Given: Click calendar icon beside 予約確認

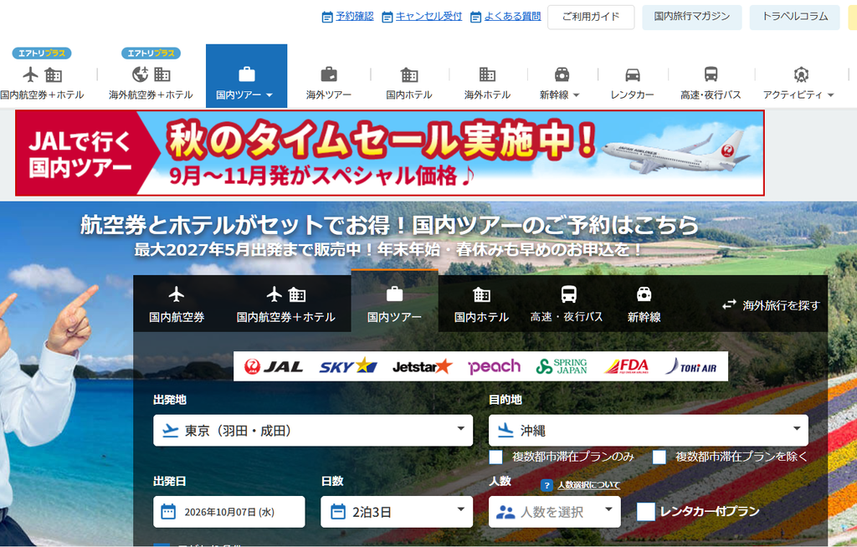Looking at the screenshot, I should click(327, 18).
